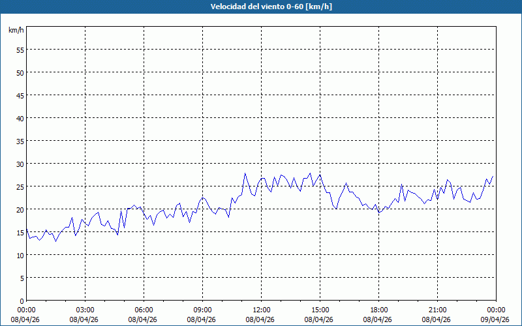Click the 12:00 time marker
This screenshot has height=326, width=522.
coord(261,310)
